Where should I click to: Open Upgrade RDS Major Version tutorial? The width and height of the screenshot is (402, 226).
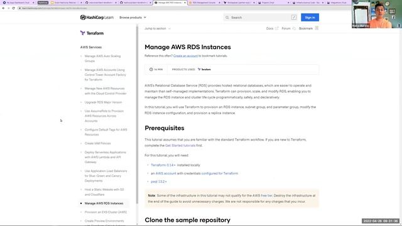[103, 102]
